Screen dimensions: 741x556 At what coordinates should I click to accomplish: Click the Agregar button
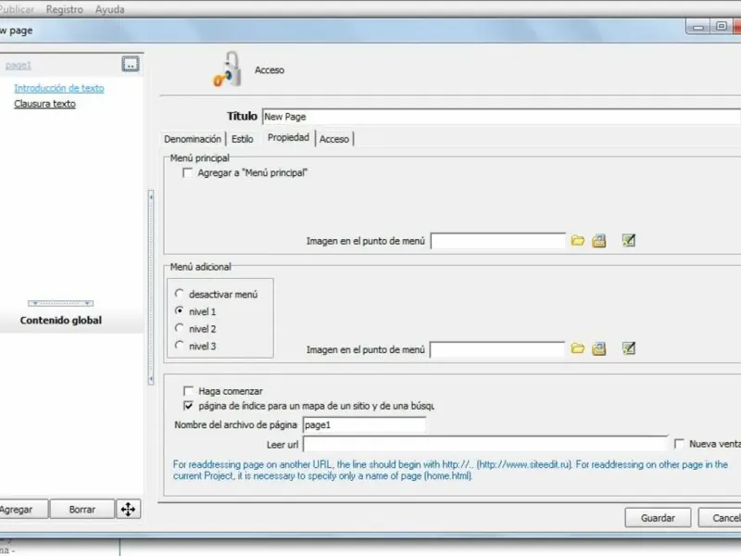22,509
